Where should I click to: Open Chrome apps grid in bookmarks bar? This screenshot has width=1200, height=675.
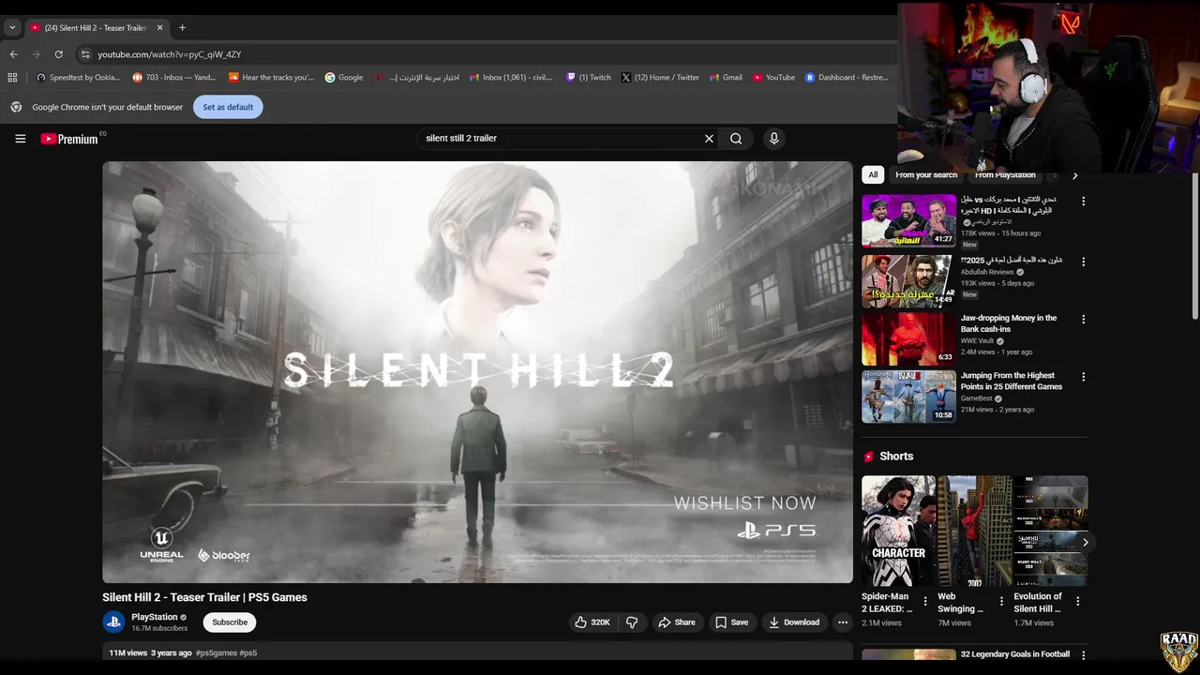click(x=12, y=78)
